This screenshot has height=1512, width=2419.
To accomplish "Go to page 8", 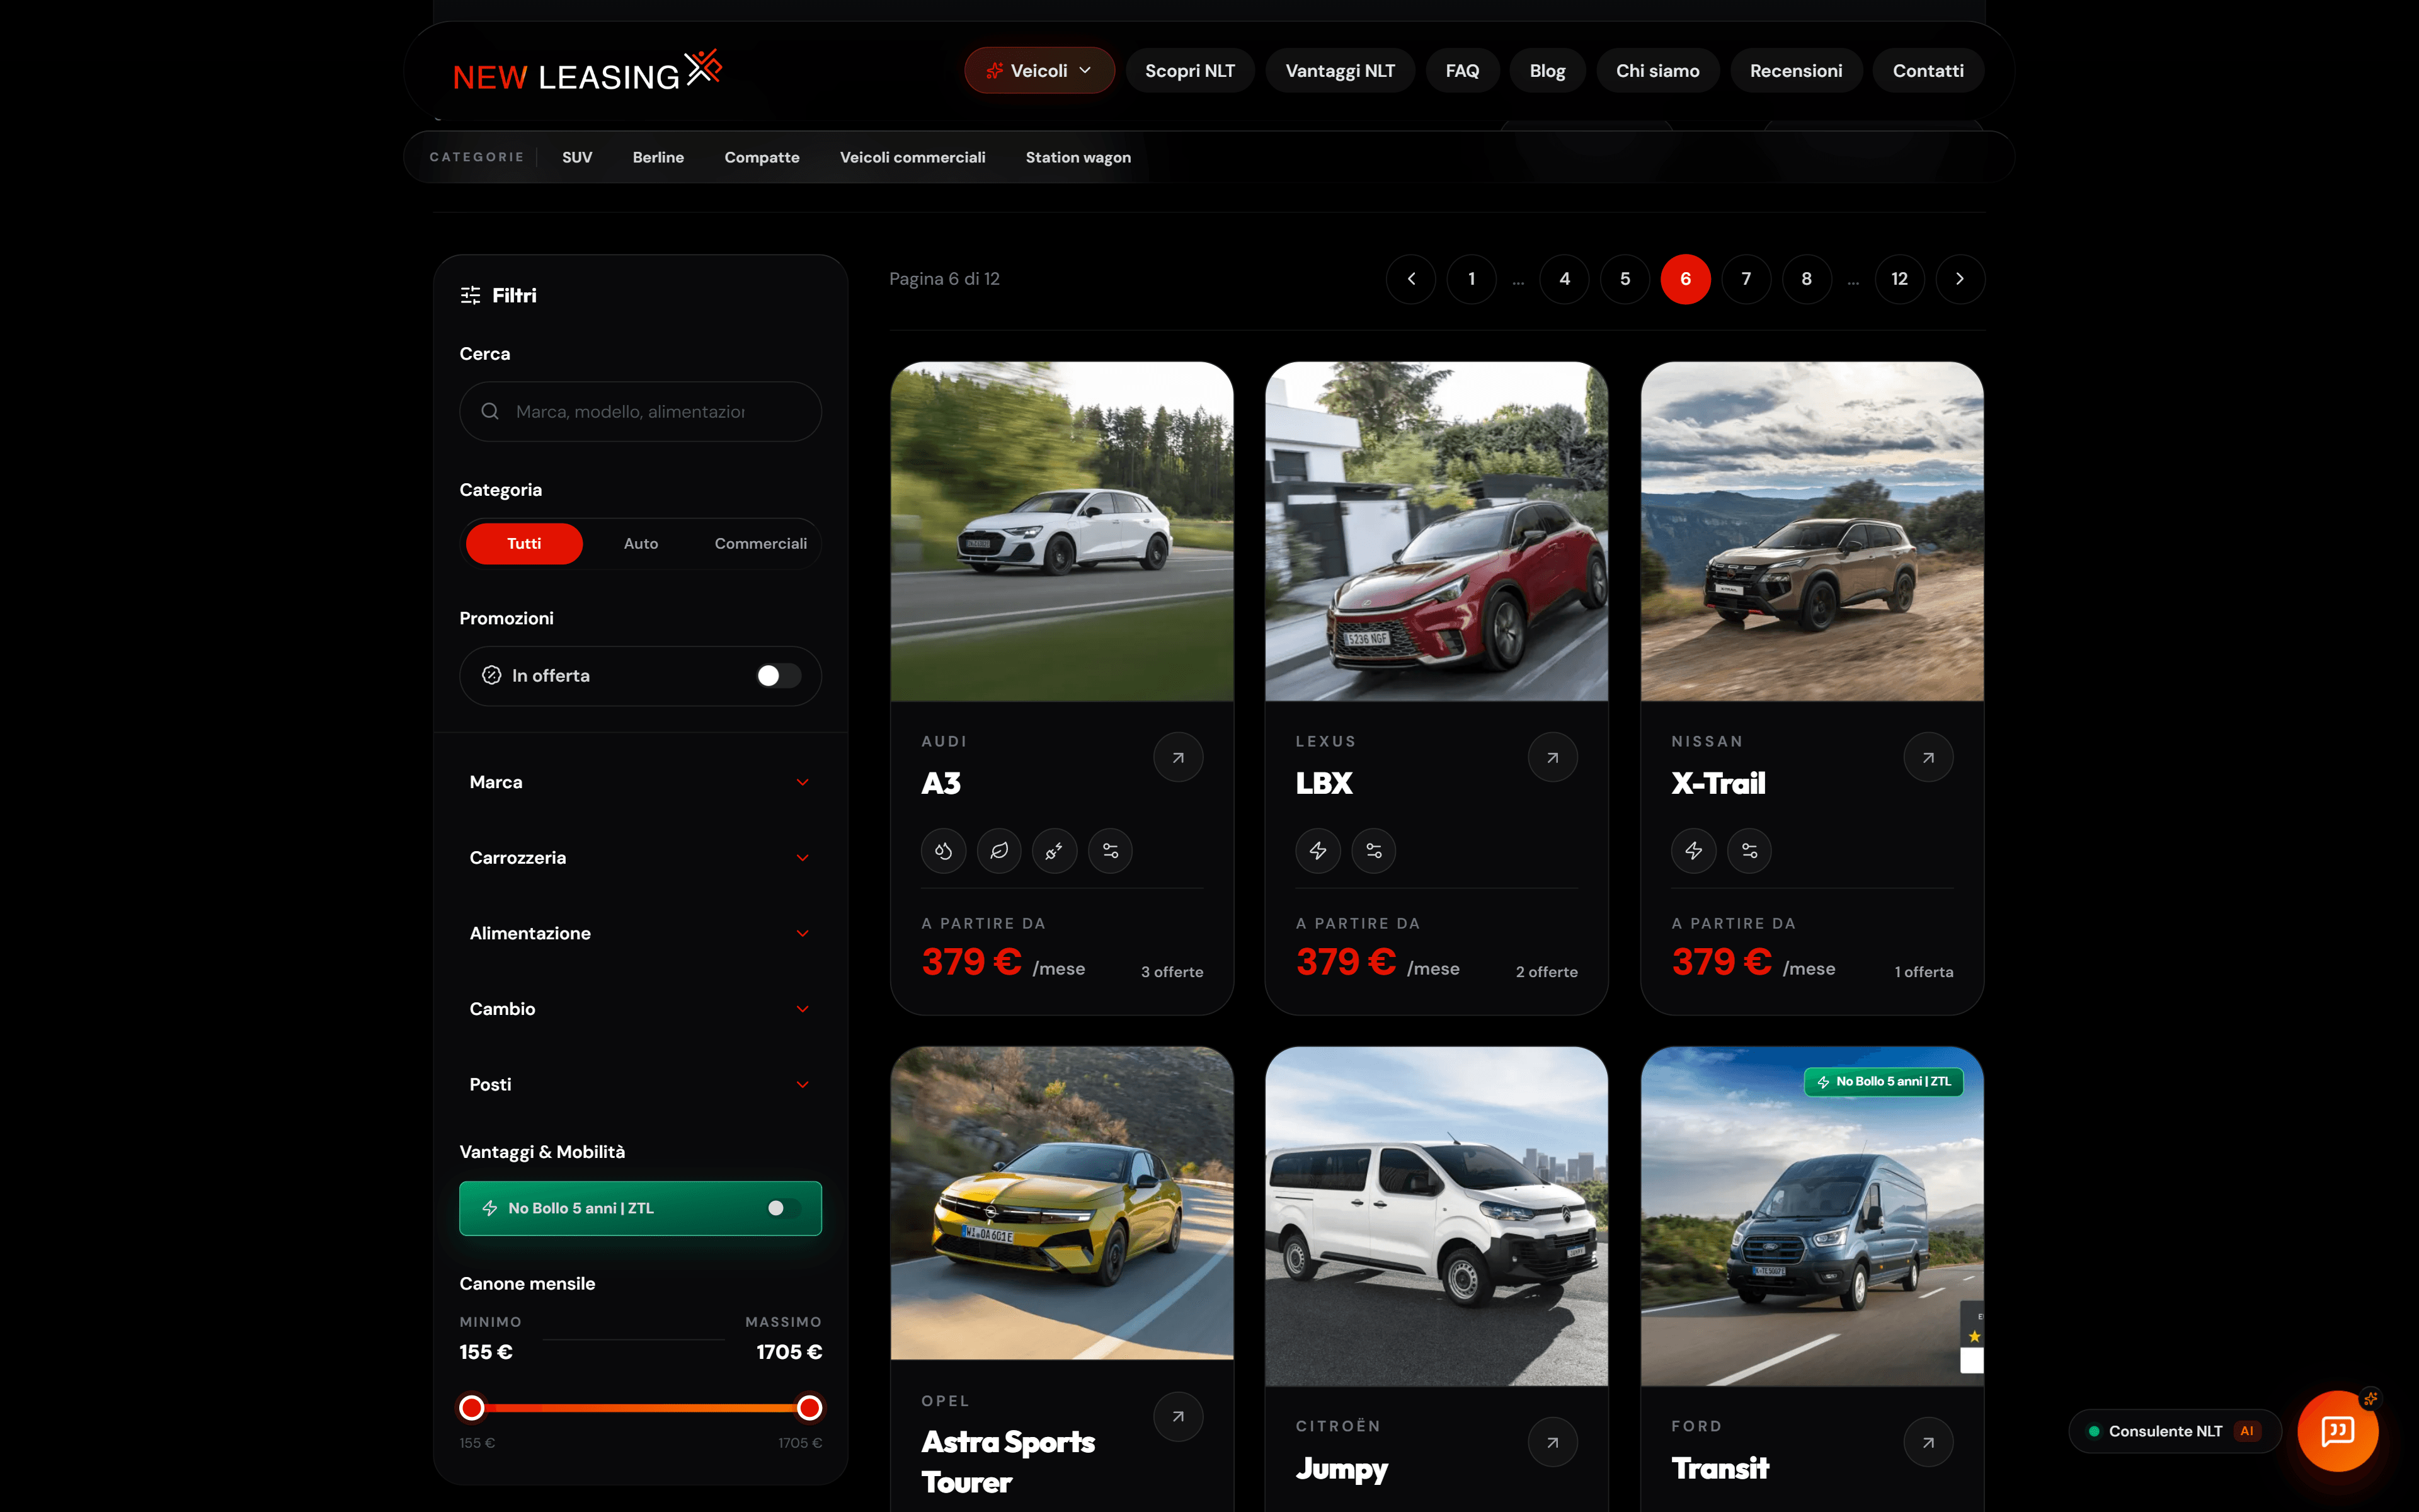I will pos(1806,279).
